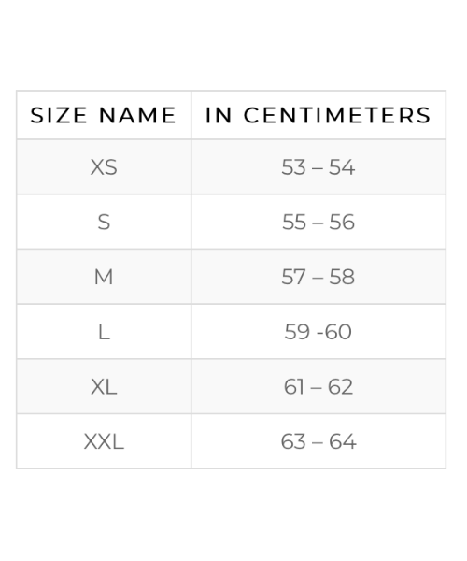Click the SIZE NAME column header
This screenshot has width=467, height=561.
[104, 115]
